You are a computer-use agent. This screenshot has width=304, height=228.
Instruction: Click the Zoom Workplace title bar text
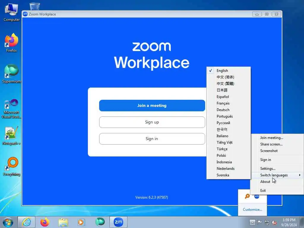42,14
